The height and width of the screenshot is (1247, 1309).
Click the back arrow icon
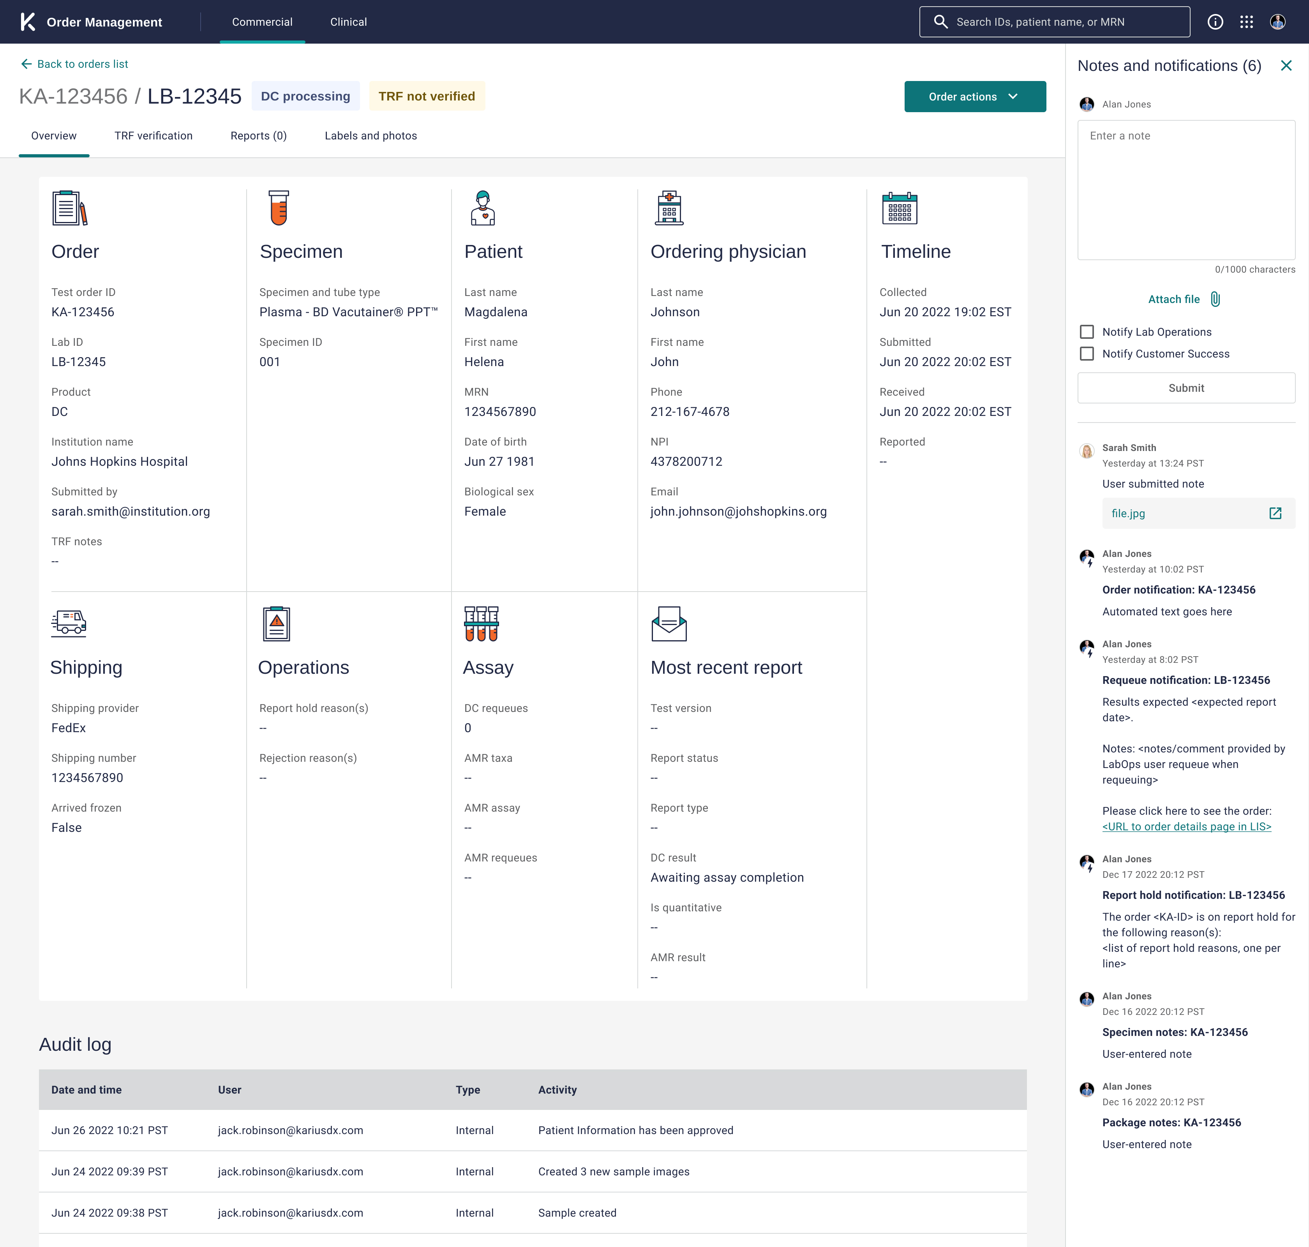[26, 64]
